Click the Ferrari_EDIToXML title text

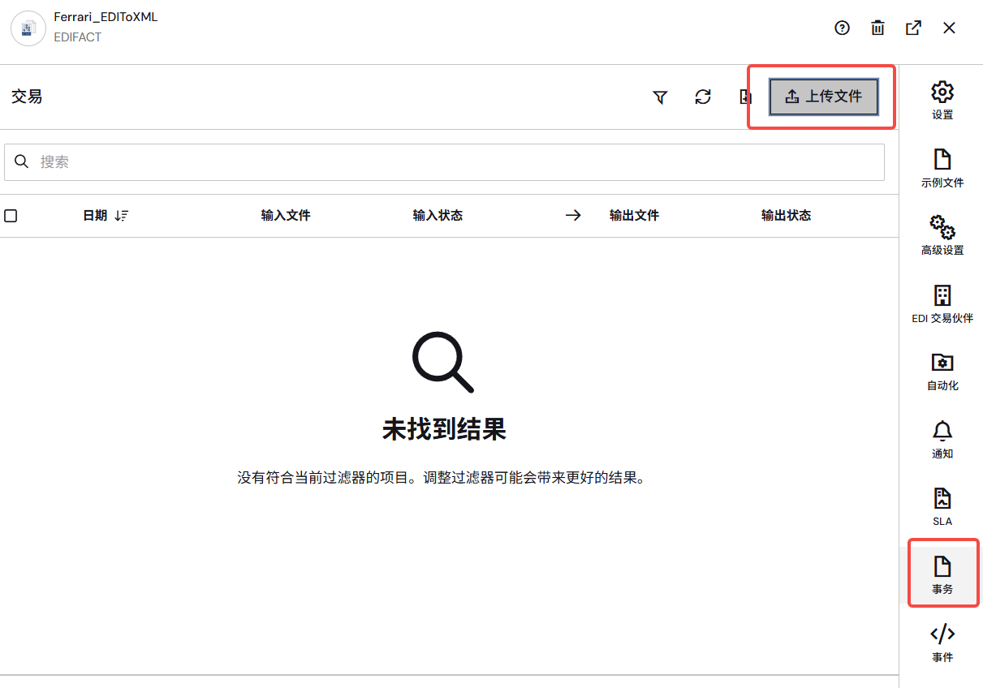(106, 16)
